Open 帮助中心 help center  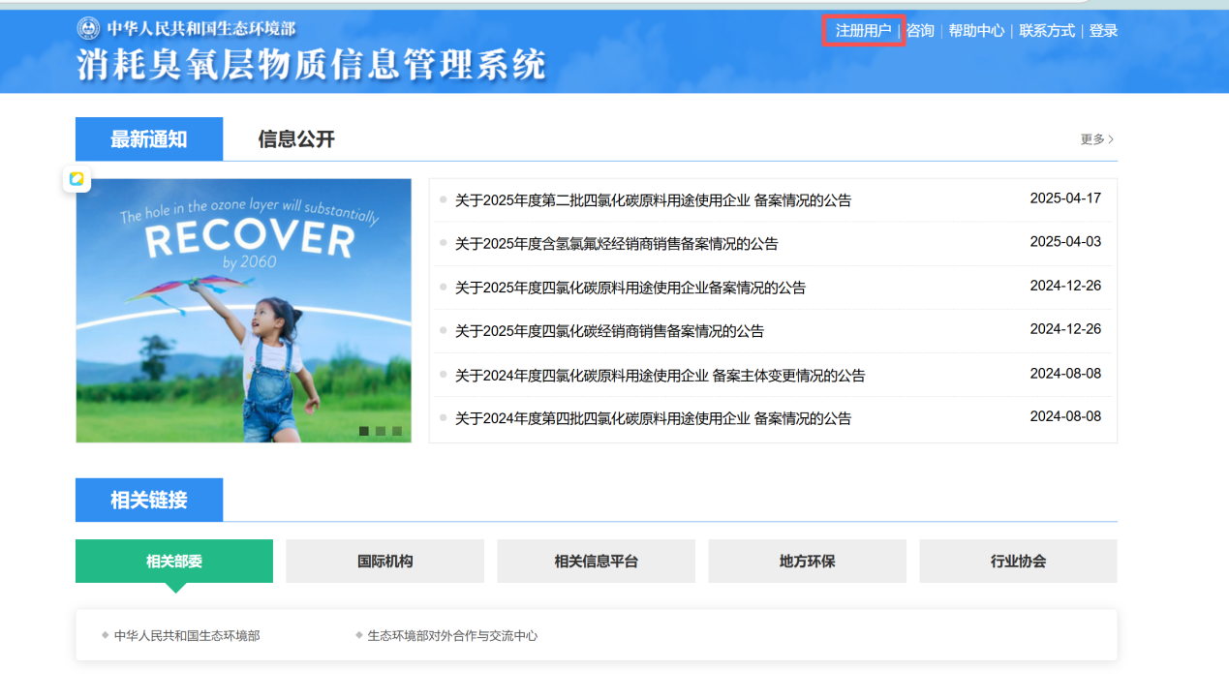pos(976,31)
